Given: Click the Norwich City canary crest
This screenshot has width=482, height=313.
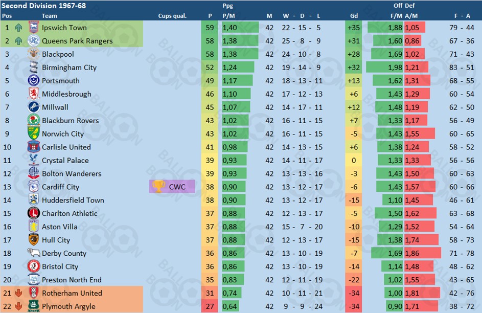Looking at the screenshot, I should click(x=34, y=134).
